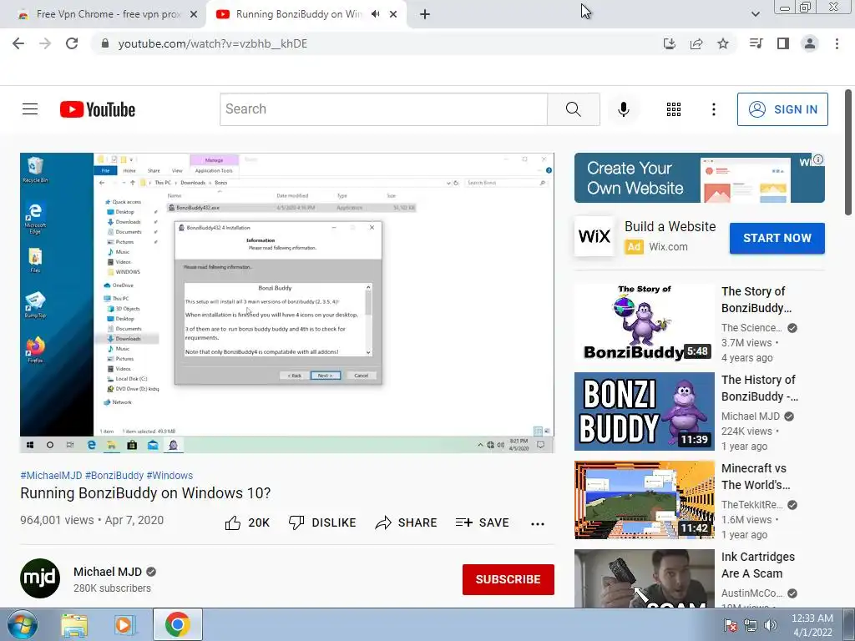This screenshot has width=855, height=641.
Task: Open The History of BonziBuddy thumbnail
Action: click(644, 411)
